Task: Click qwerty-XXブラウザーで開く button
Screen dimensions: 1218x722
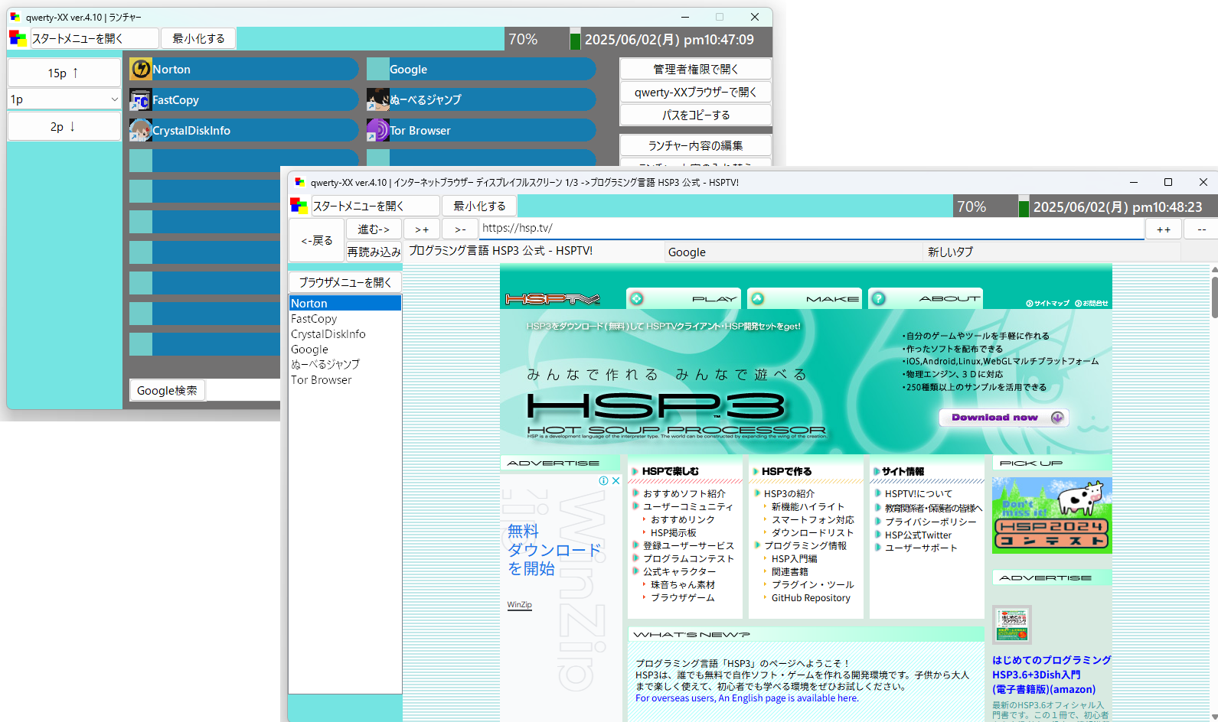Action: tap(695, 92)
